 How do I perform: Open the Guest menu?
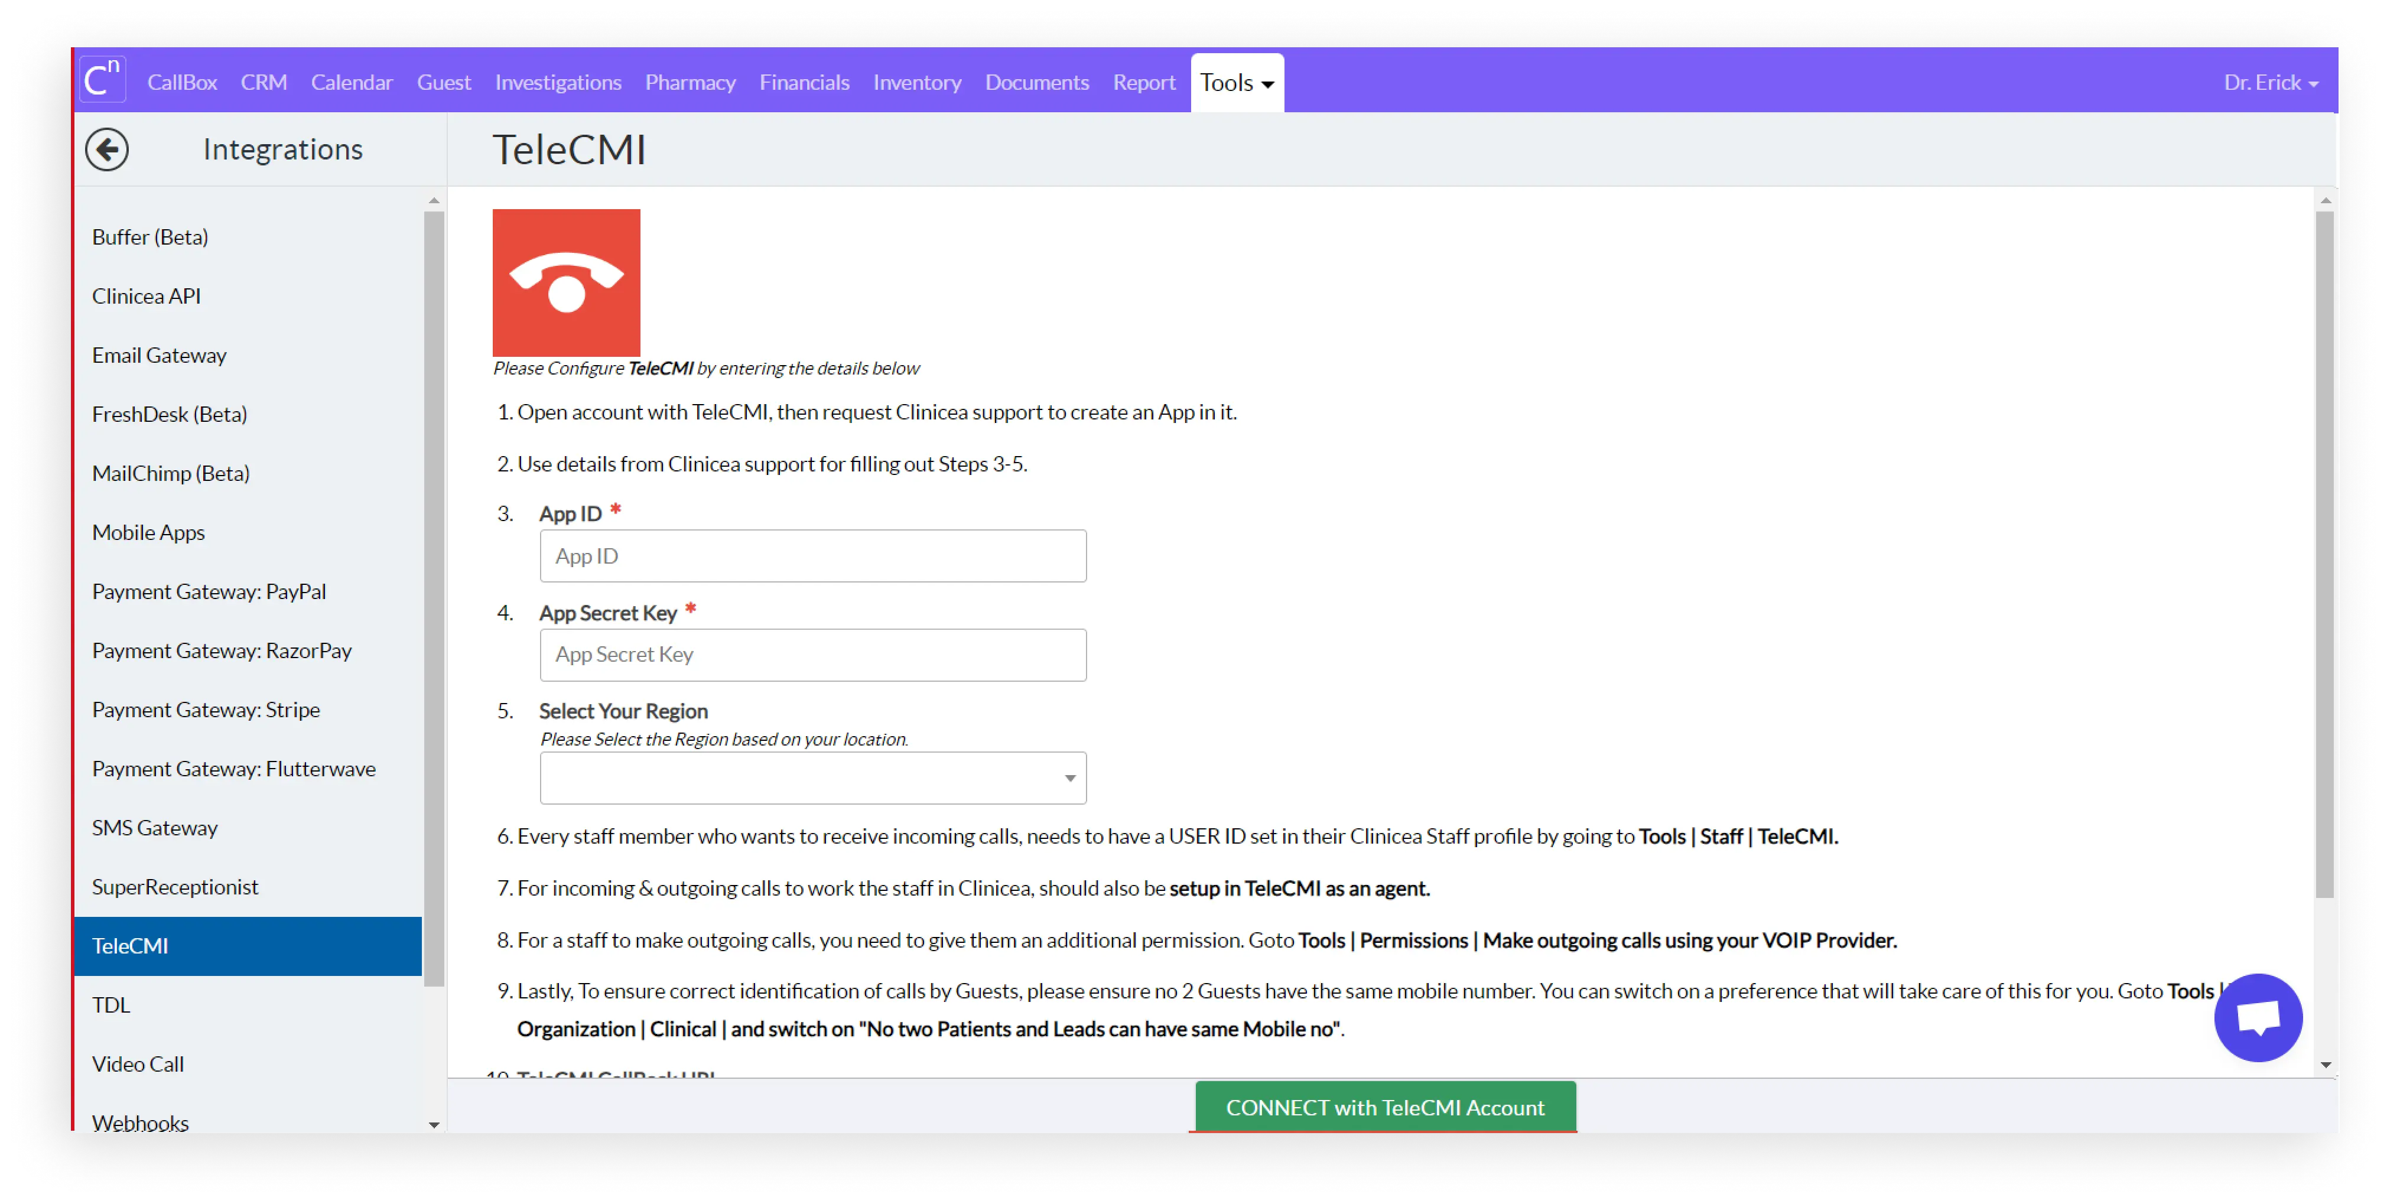(x=443, y=83)
